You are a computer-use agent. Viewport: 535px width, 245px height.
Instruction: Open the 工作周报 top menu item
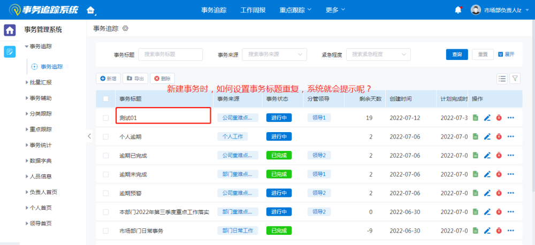[x=253, y=10]
